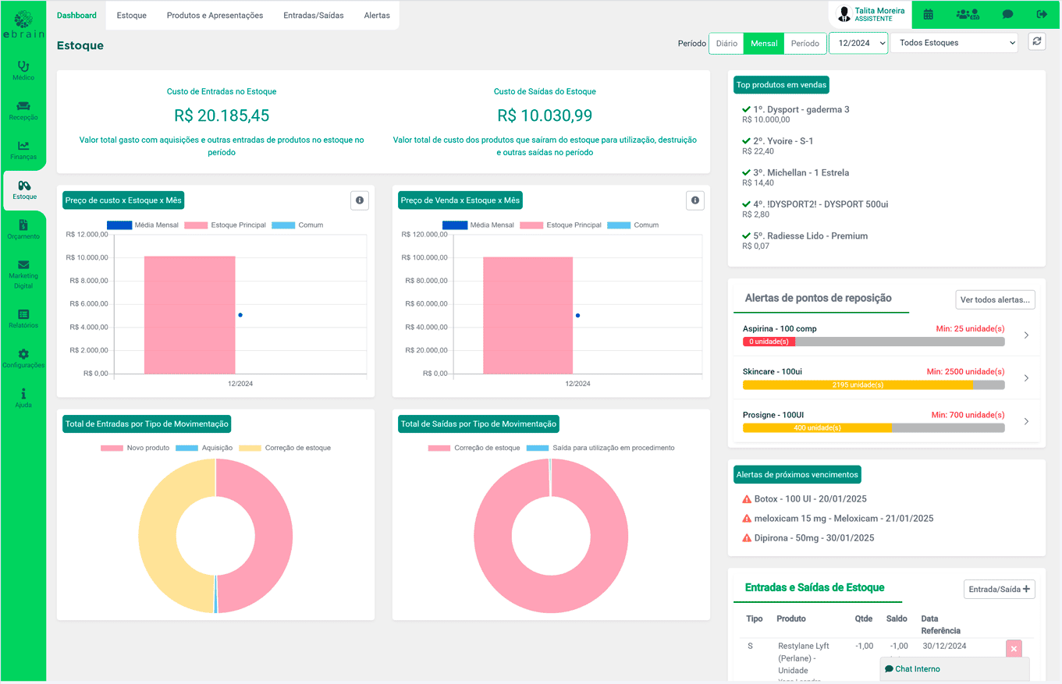Open Finanças in the sidebar
The image size is (1062, 684).
[x=23, y=150]
